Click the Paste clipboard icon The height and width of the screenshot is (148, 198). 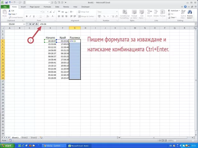(x=4, y=13)
